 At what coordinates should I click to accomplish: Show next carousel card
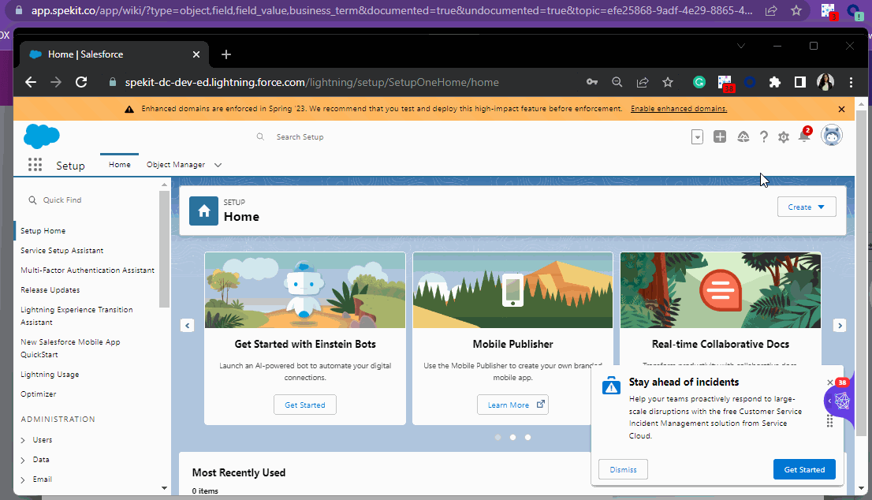[840, 326]
